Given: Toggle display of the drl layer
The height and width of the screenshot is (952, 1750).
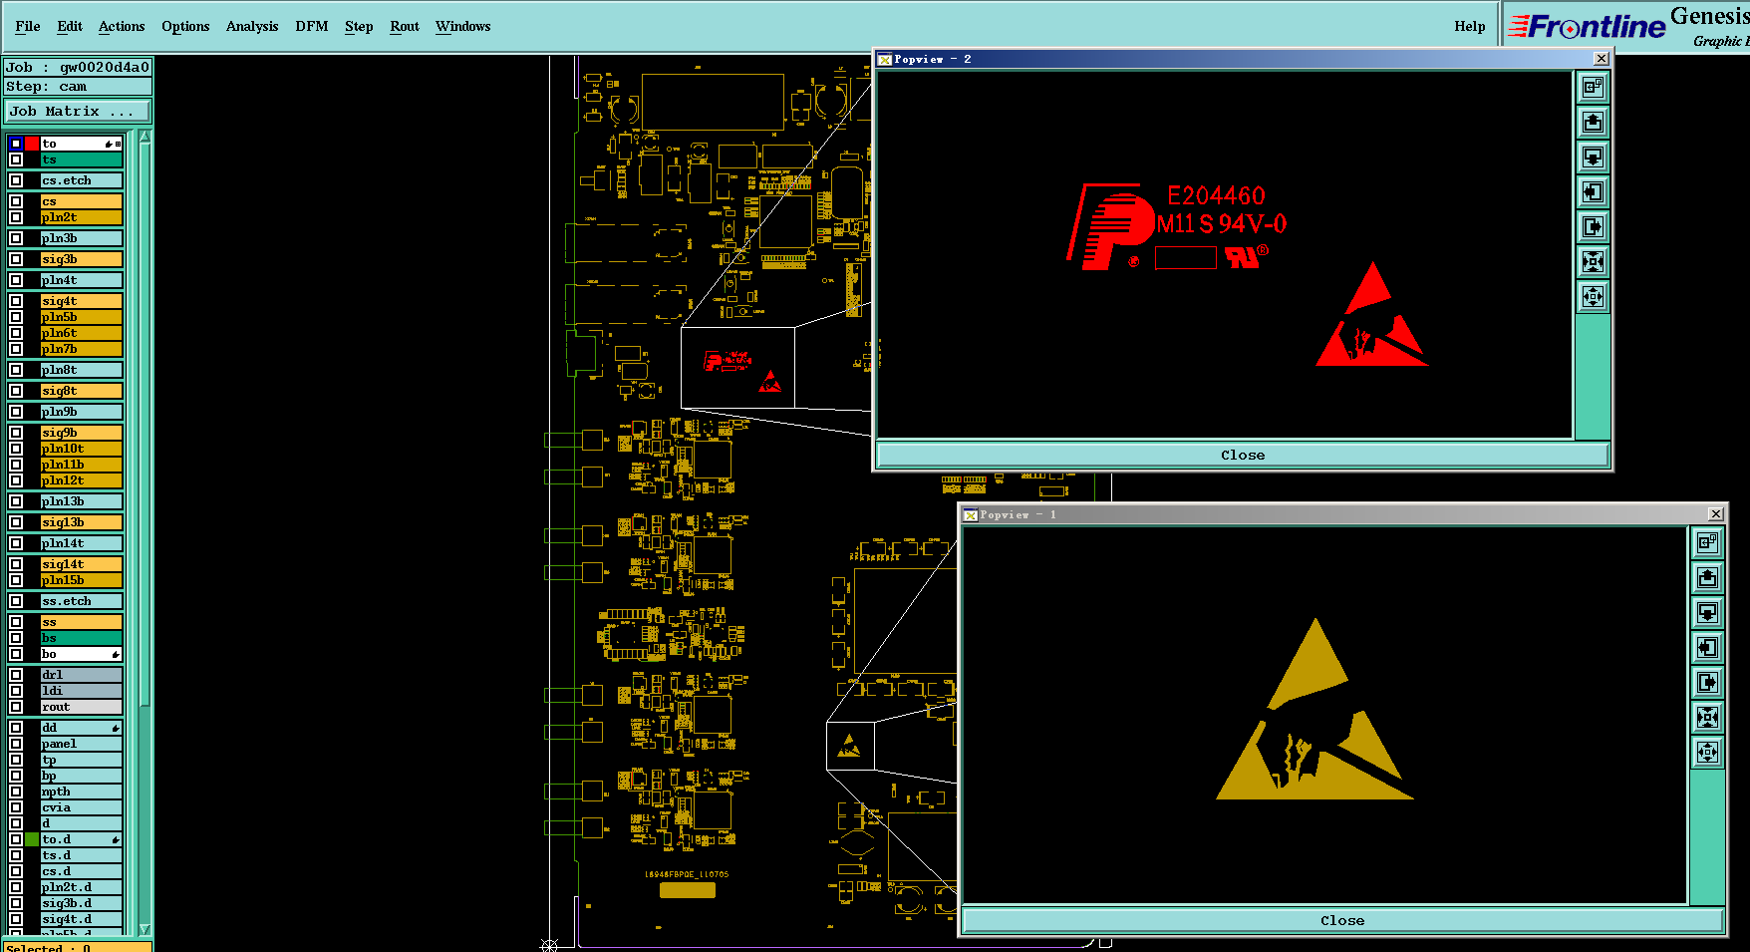Looking at the screenshot, I should (x=16, y=675).
